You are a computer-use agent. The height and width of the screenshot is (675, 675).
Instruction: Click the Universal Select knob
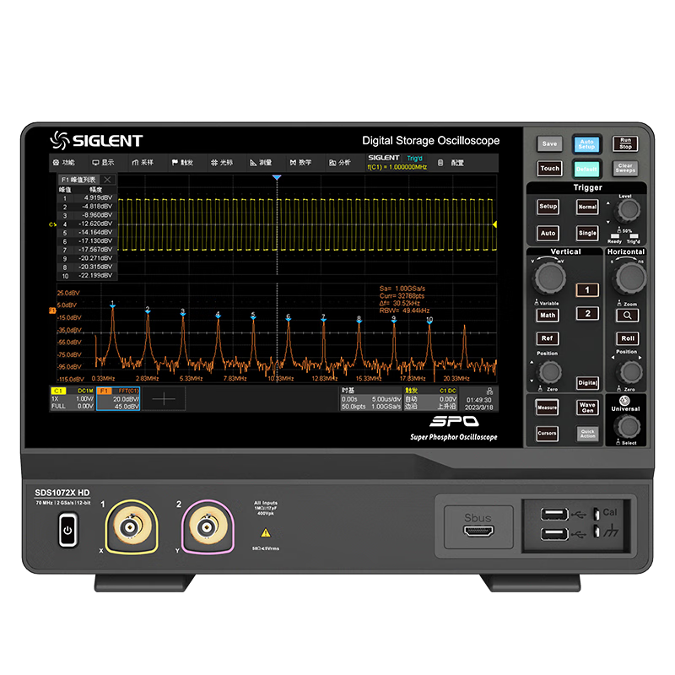[629, 427]
